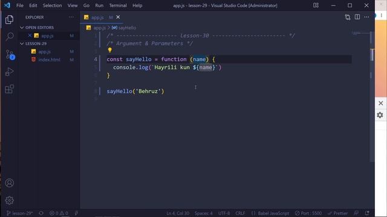
Task: Customize layout icon in title bar
Action: coord(316,5)
